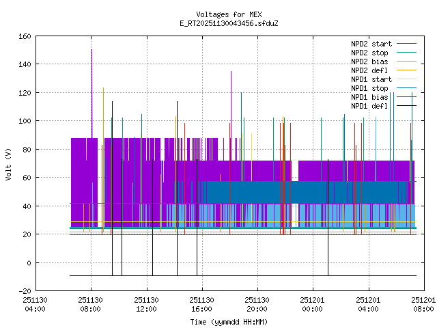Click the 251130 20:00 x-axis tick label
Screen dimensions: 437x328
(257, 304)
